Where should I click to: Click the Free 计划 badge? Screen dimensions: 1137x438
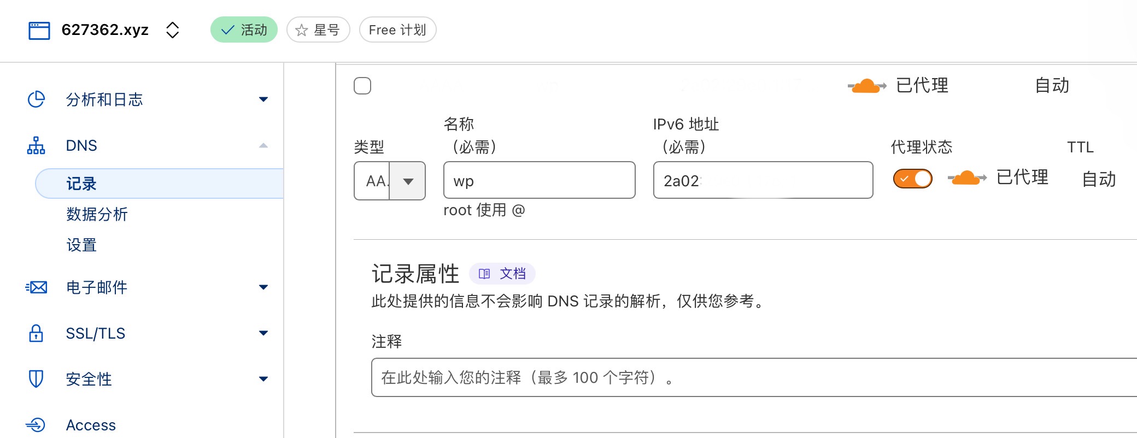[x=397, y=30]
